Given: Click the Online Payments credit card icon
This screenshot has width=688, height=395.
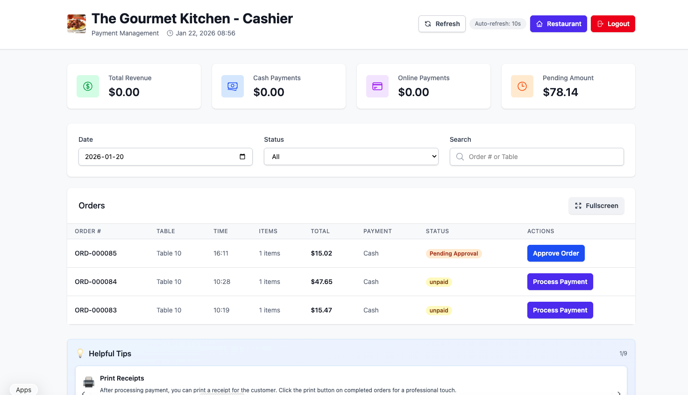Looking at the screenshot, I should (377, 86).
